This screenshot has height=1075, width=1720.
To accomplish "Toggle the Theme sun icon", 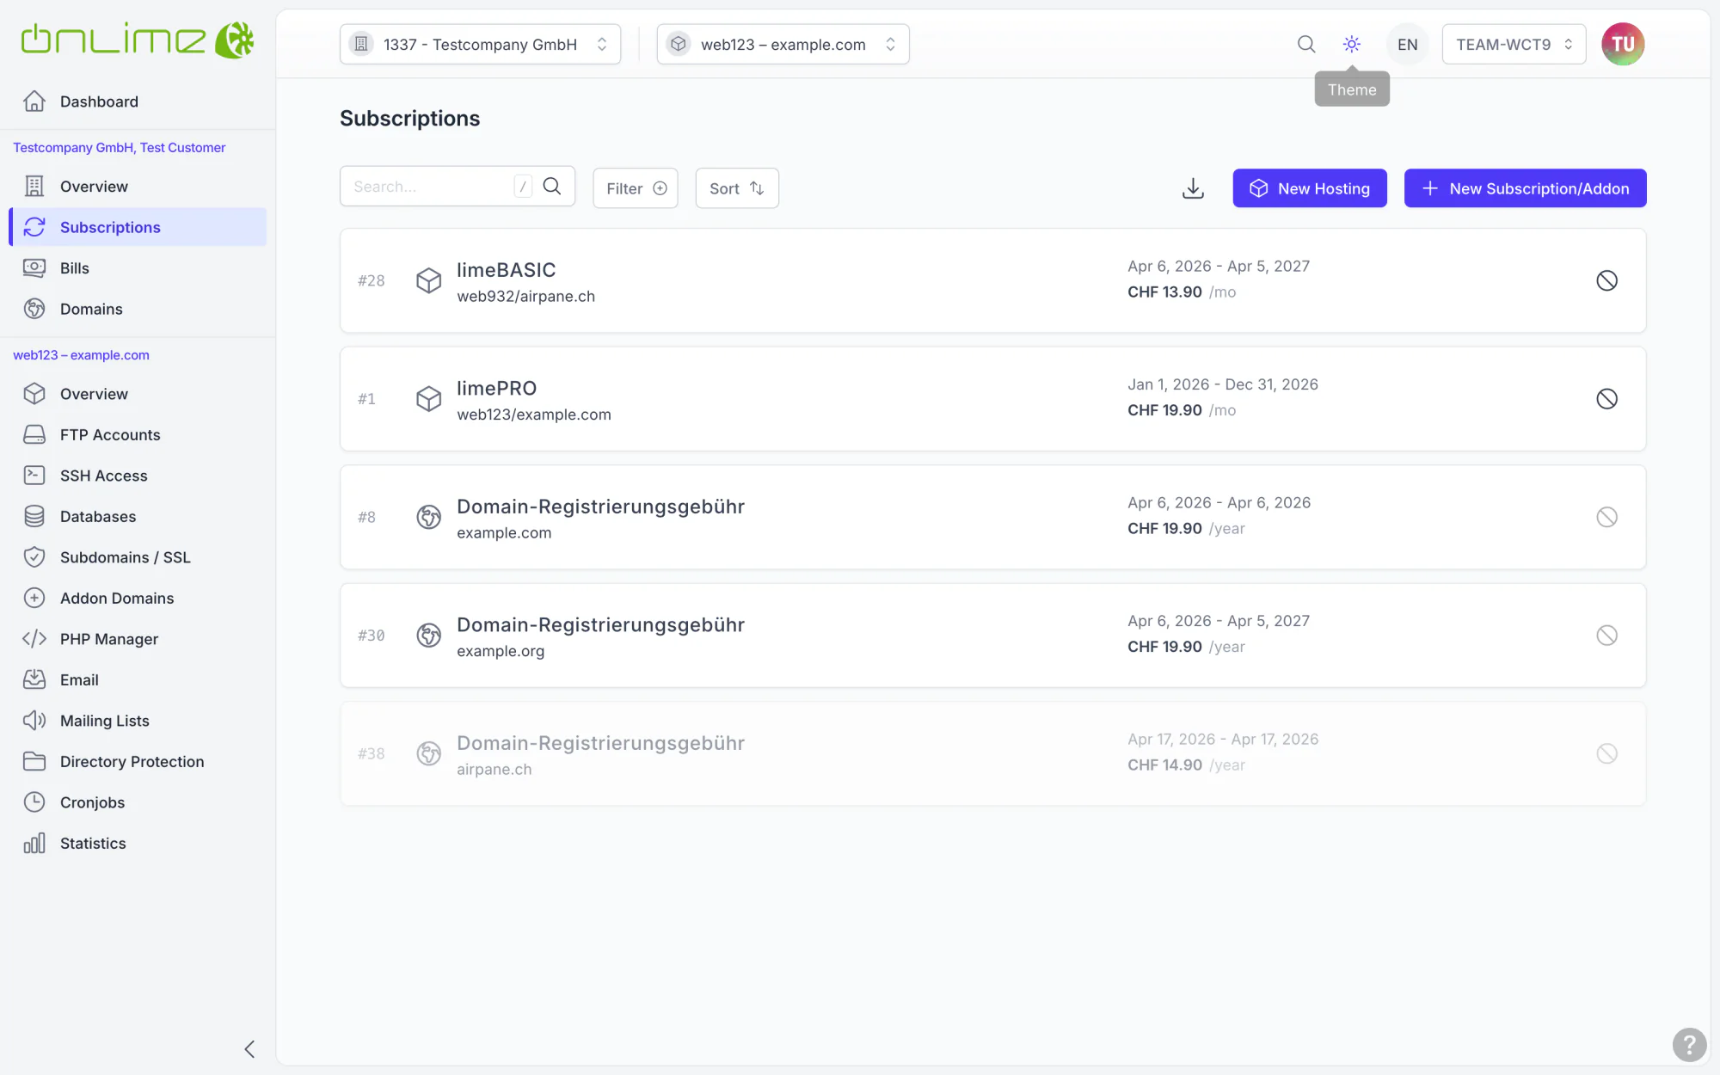I will [1351, 44].
